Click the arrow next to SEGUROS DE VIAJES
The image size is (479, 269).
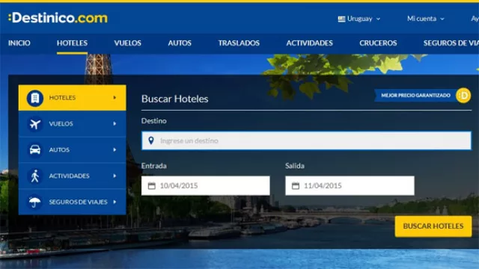115,202
